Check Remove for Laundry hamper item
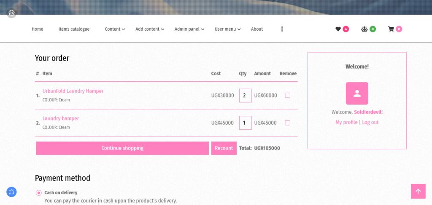The image size is (432, 205). 288,123
